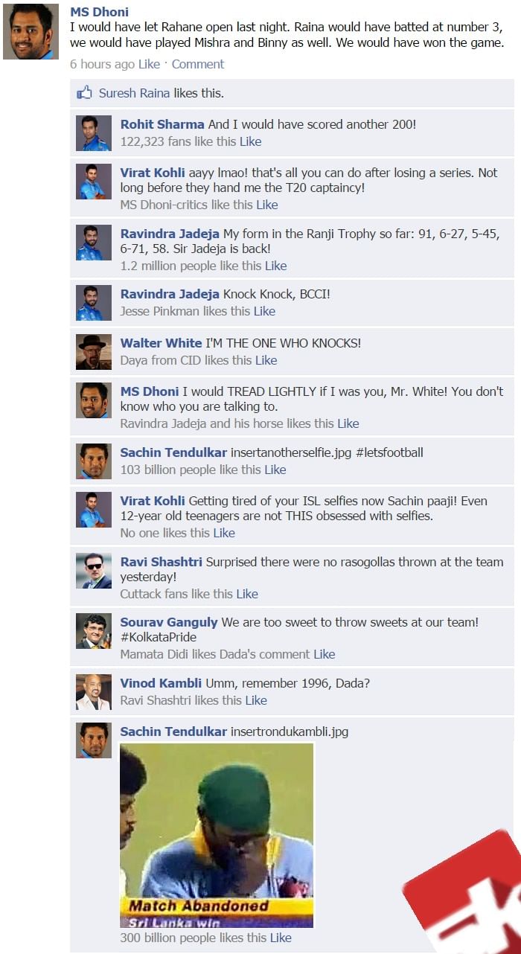Like the main MS Dhoni post

click(149, 64)
